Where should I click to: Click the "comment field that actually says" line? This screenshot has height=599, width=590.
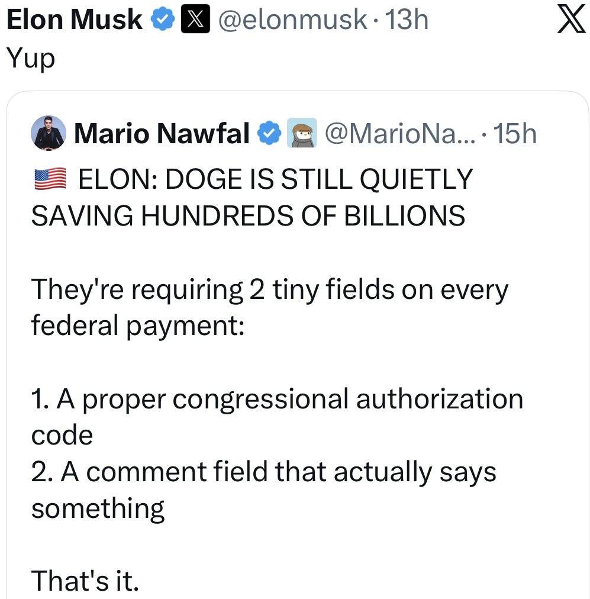pyautogui.click(x=278, y=472)
